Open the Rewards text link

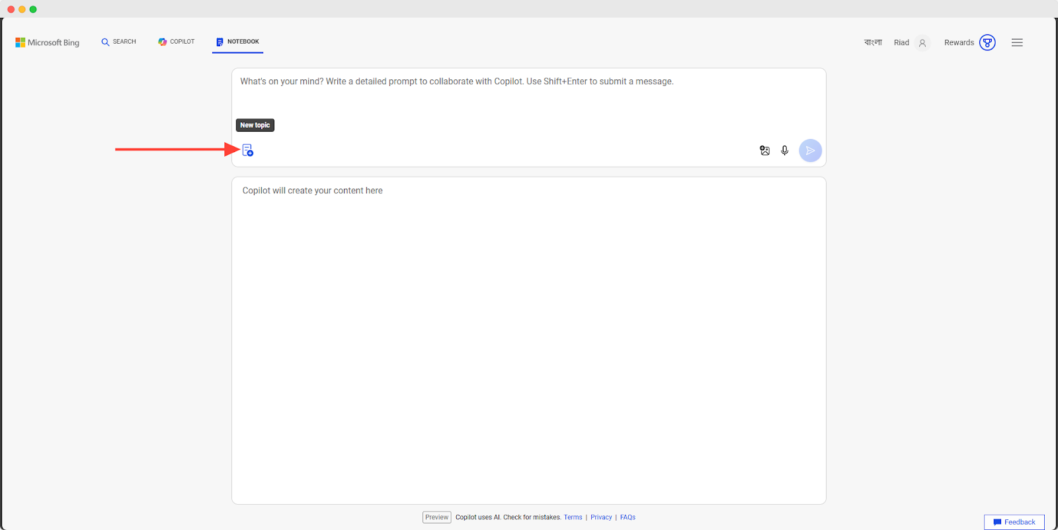(x=959, y=42)
